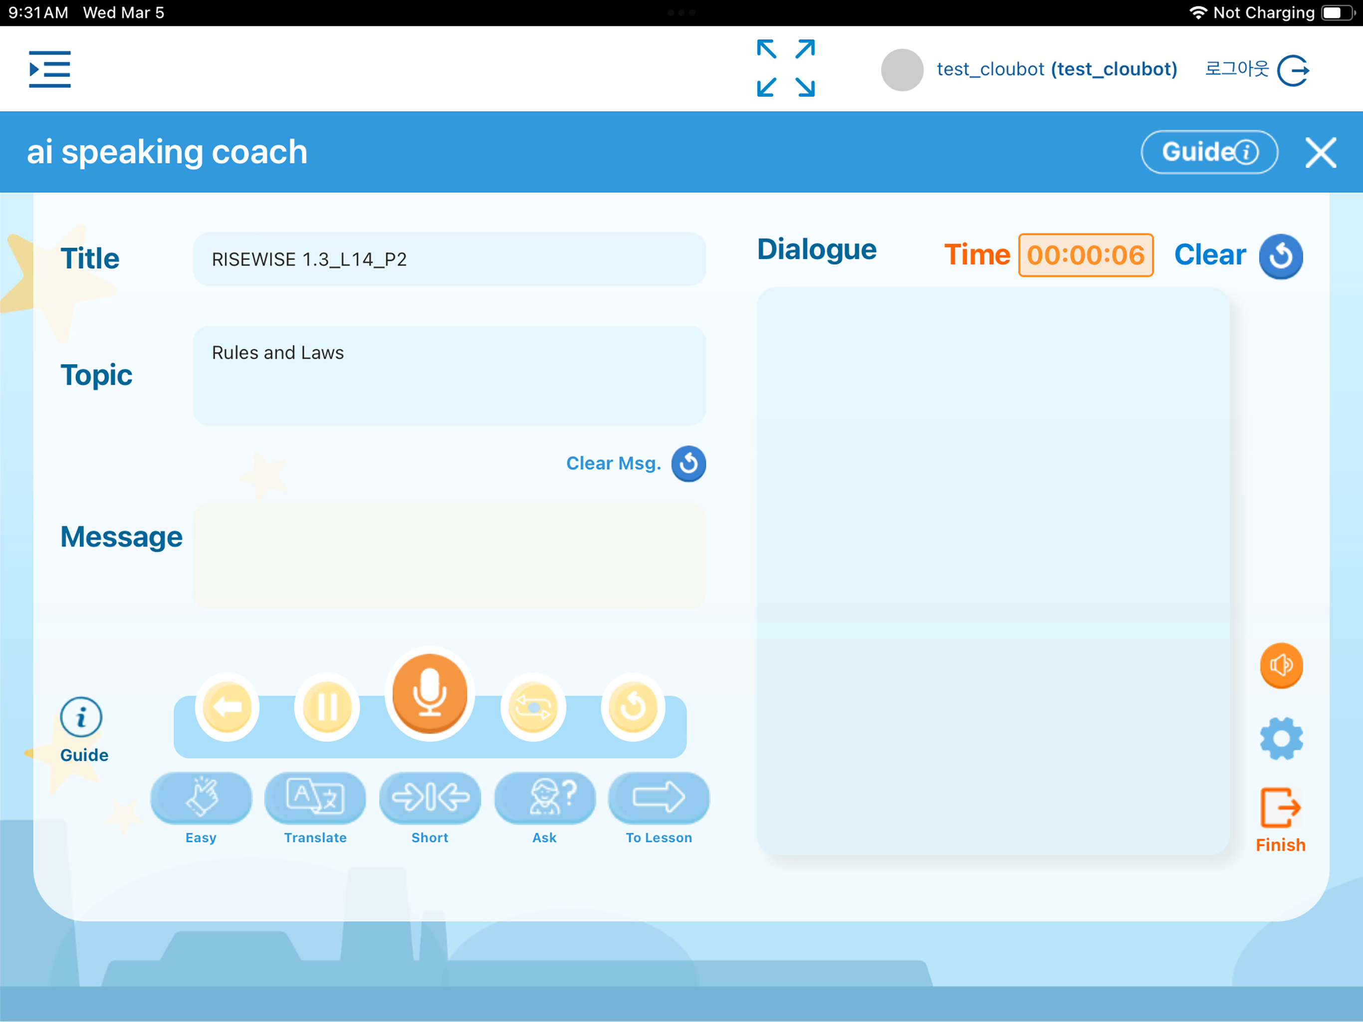The image size is (1363, 1022).
Task: Click the Topic field Rules and Laws
Action: click(x=449, y=375)
